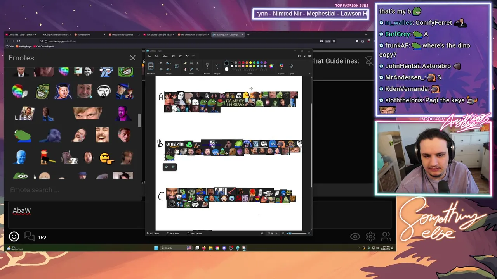Go back in the browser
497x279 pixels.
(x=7, y=41)
